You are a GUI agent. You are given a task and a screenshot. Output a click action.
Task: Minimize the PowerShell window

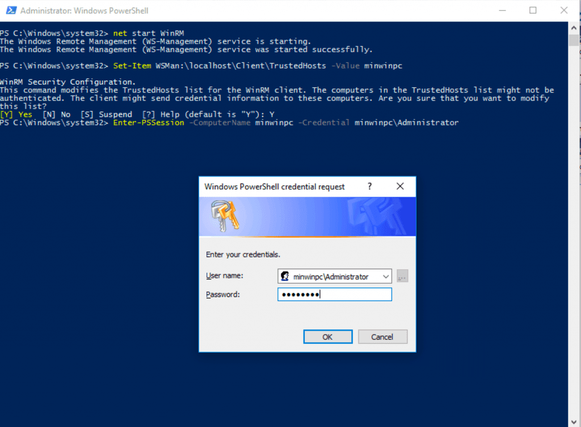point(503,10)
